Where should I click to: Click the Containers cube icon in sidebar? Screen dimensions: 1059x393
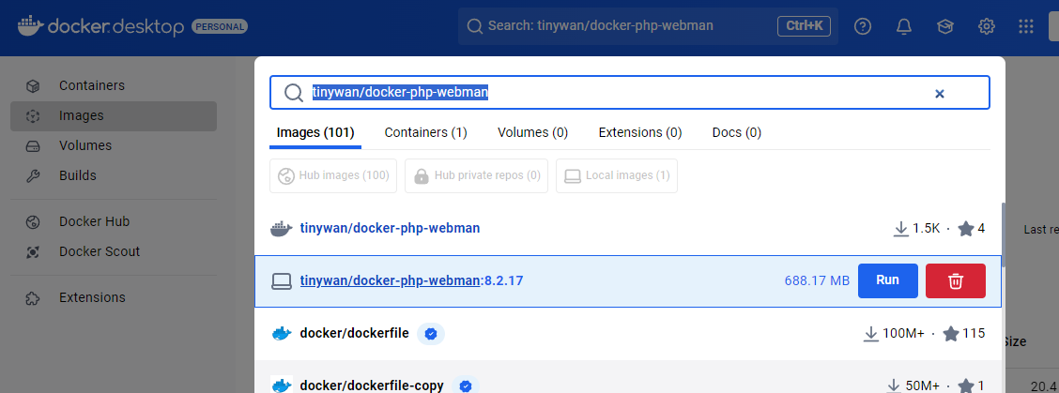tap(33, 86)
